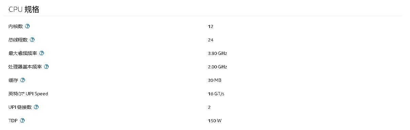Click the thread count value 24
This screenshot has height=130, width=410.
pyautogui.click(x=211, y=40)
